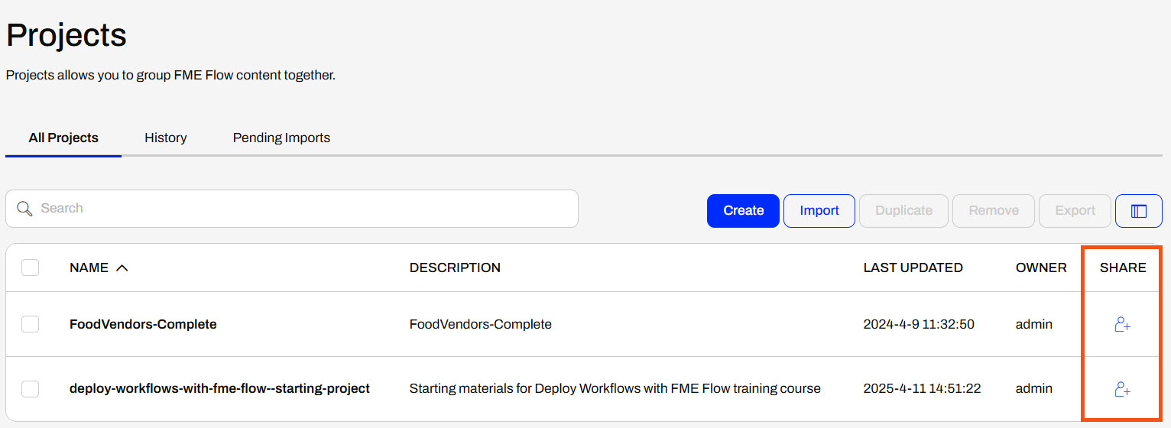
Task: Click share icon for deploy-workflows starting project
Action: tap(1122, 389)
